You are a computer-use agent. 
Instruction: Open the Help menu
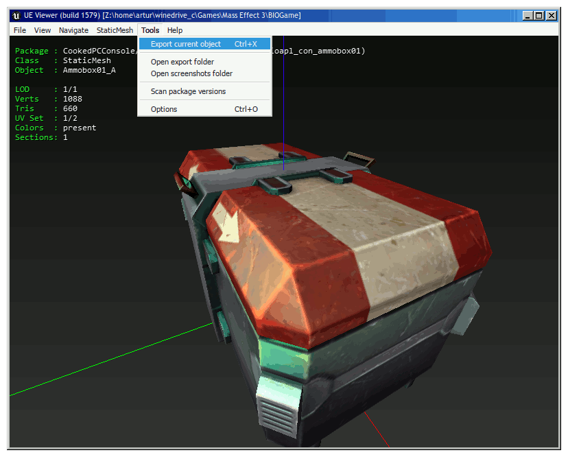pos(175,30)
